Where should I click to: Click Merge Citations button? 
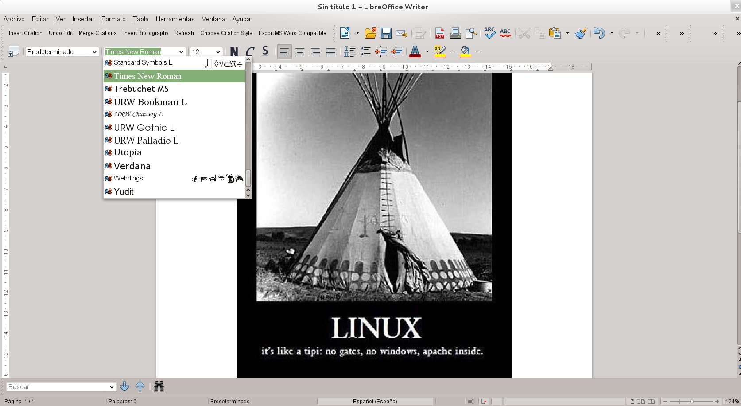point(98,33)
